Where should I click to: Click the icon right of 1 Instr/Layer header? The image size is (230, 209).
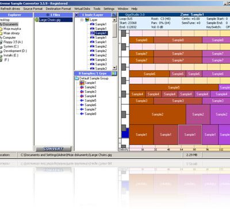point(114,15)
